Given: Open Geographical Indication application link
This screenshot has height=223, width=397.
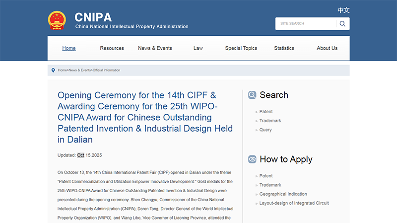Looking at the screenshot, I should 283,194.
